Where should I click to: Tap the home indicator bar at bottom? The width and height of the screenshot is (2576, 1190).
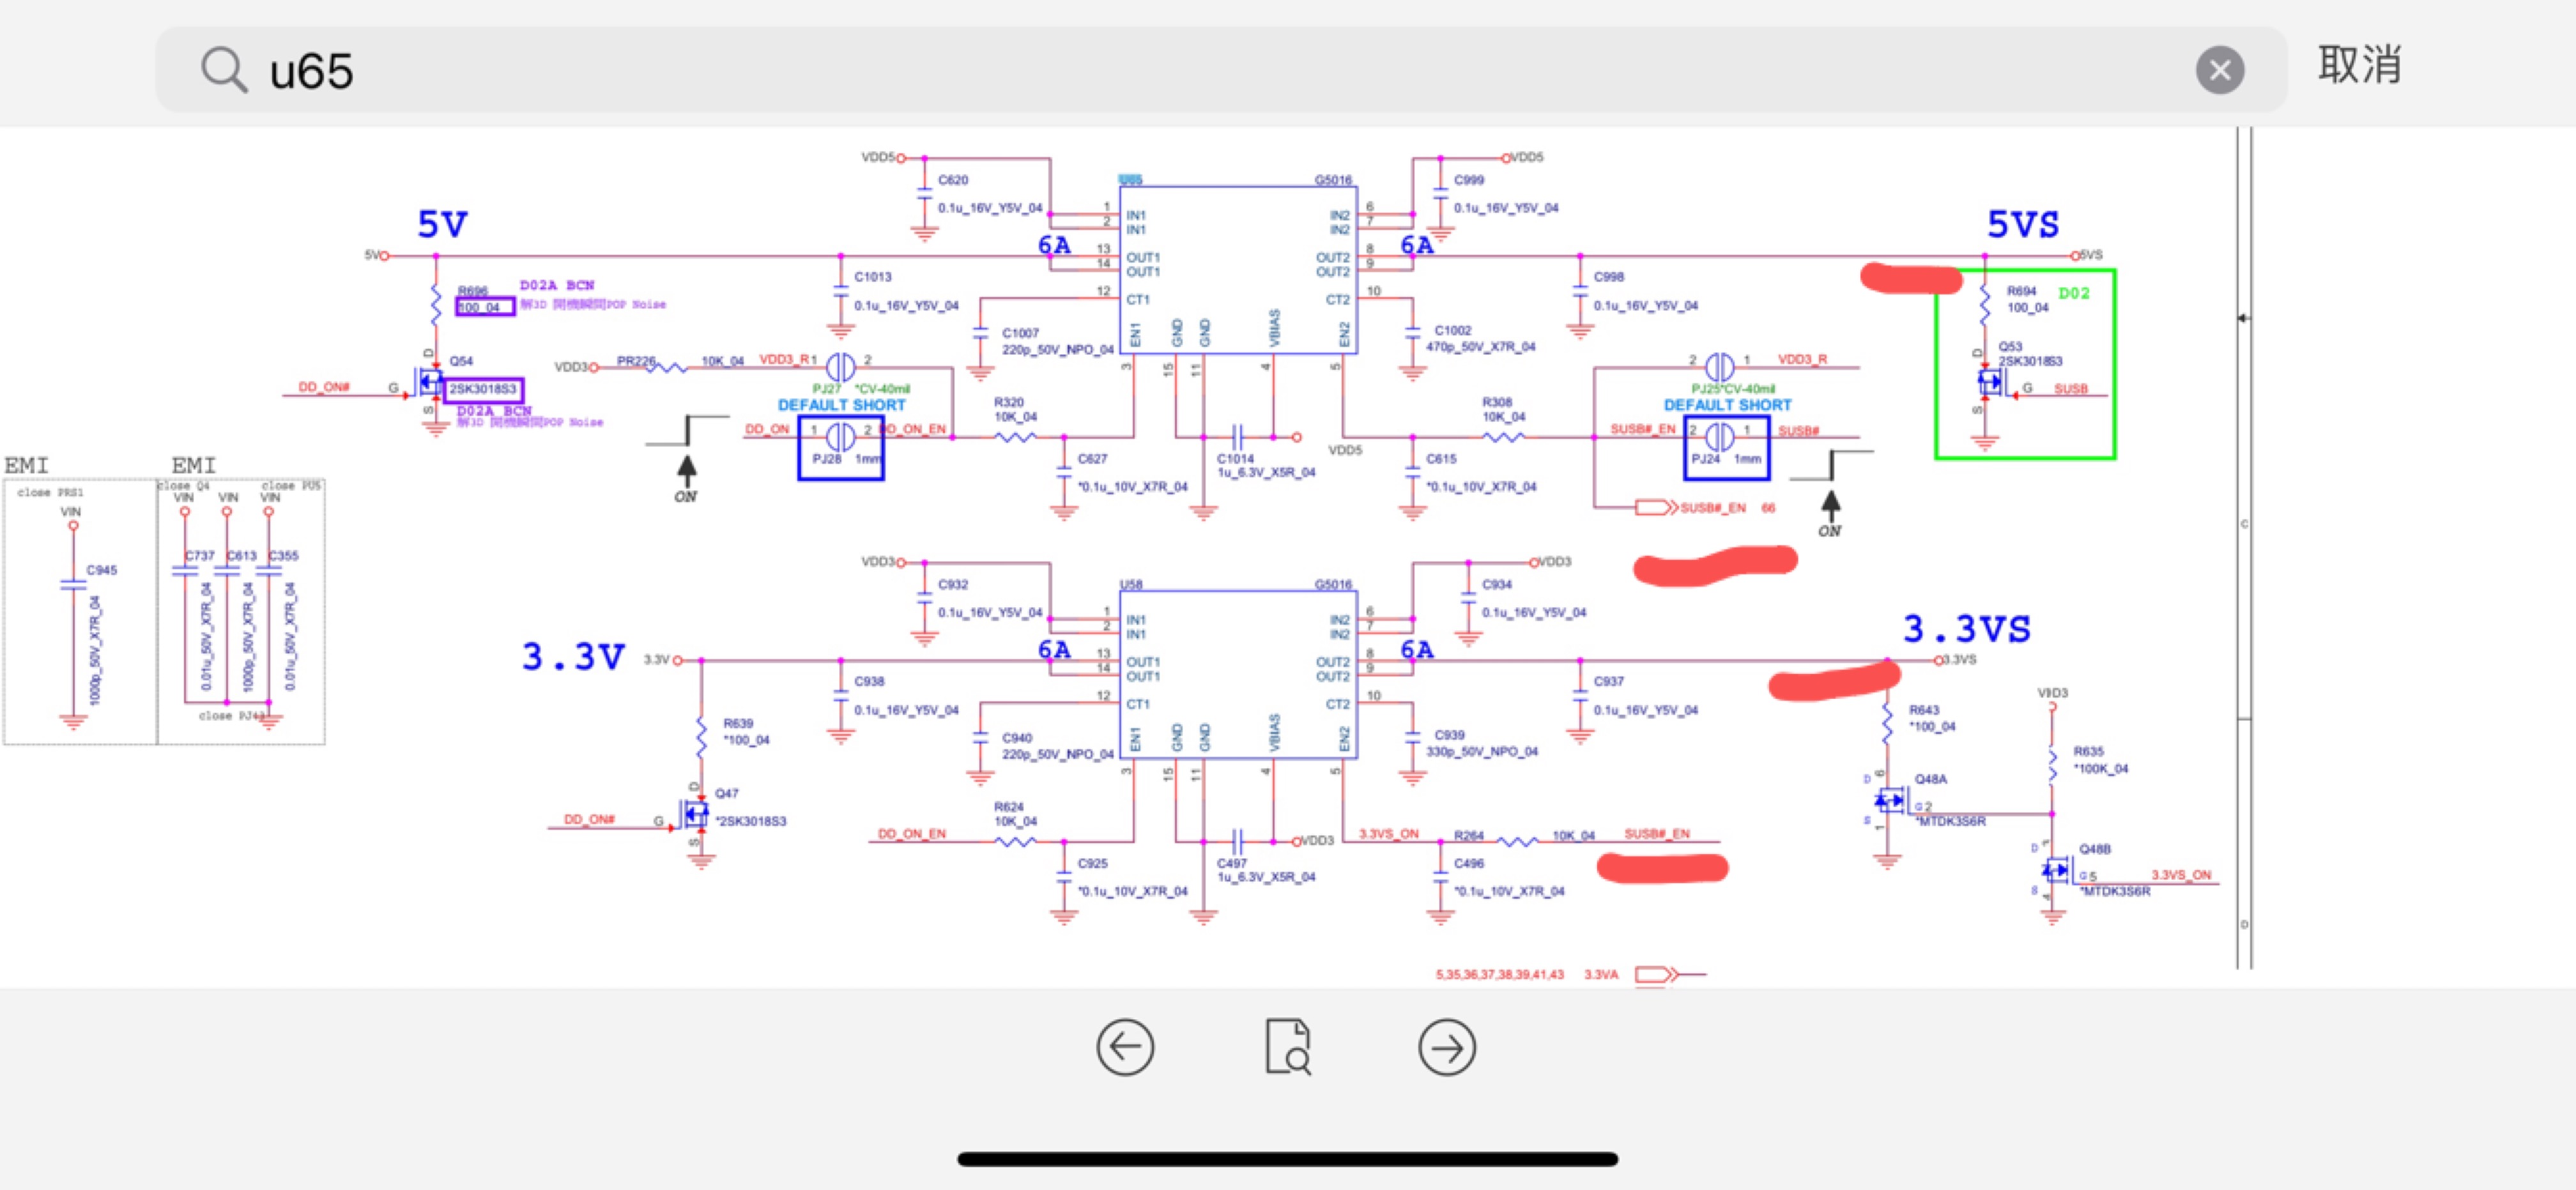pos(1287,1159)
